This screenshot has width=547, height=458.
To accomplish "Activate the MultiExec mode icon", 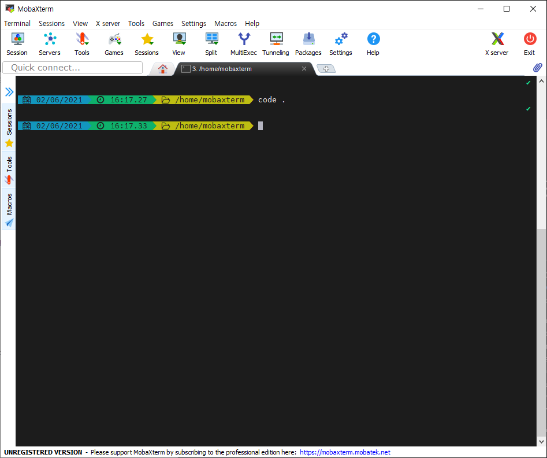I will (x=244, y=44).
